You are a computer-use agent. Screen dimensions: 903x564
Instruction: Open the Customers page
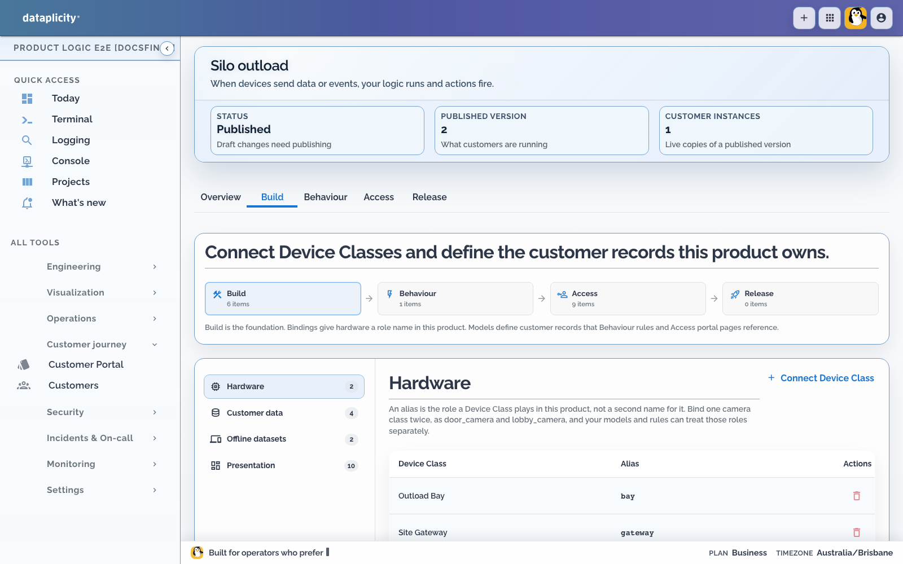pos(73,386)
